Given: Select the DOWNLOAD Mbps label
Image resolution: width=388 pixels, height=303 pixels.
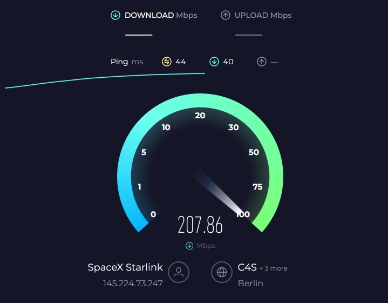Looking at the screenshot, I should pyautogui.click(x=161, y=15).
